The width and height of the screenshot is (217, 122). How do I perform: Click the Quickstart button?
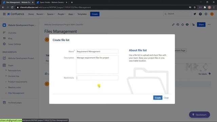click(x=199, y=115)
